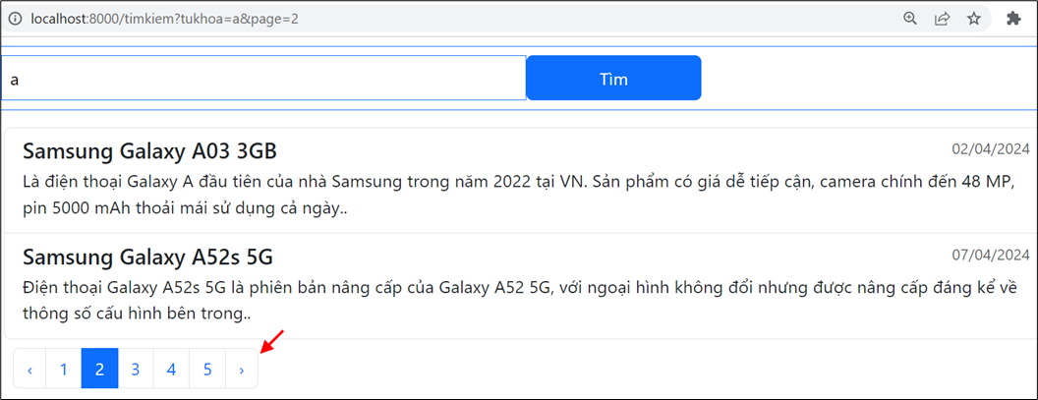The width and height of the screenshot is (1038, 400).
Task: Focus the search keyword input field
Action: tap(263, 79)
